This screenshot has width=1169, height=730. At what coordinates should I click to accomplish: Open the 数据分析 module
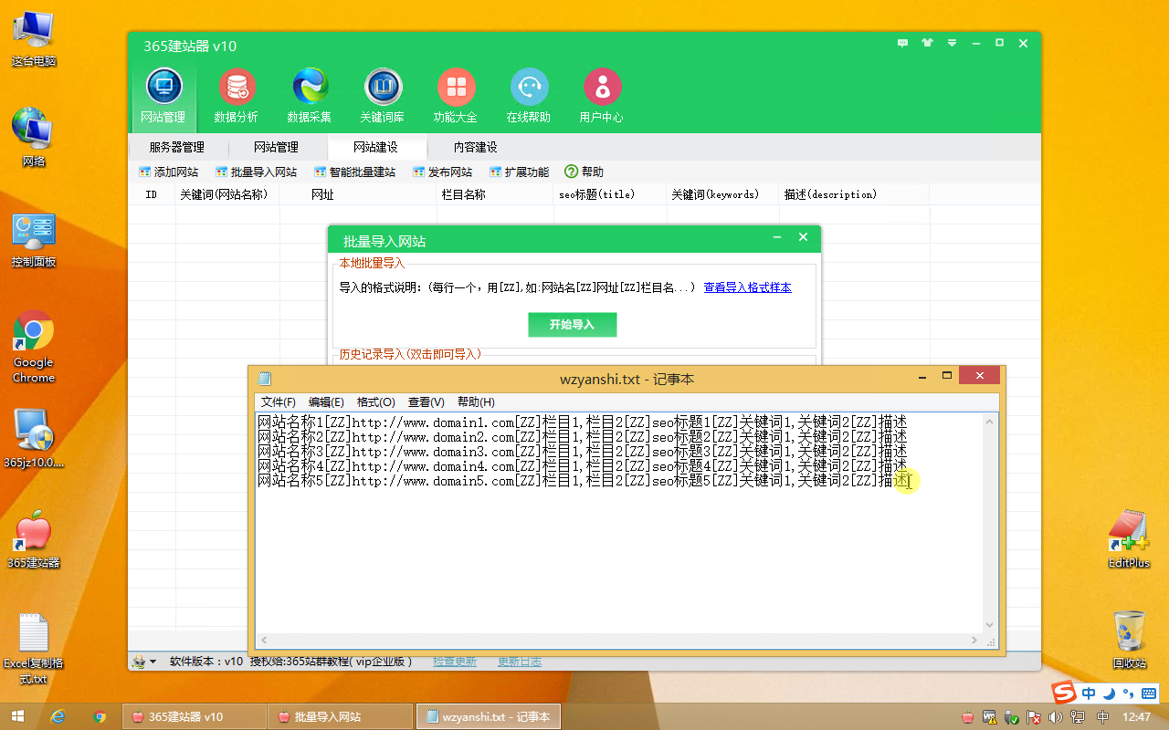tap(237, 97)
